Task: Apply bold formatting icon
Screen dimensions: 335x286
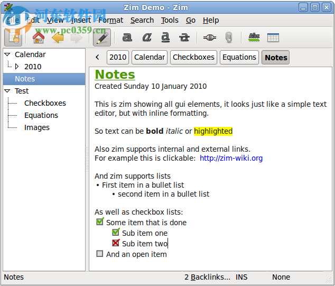Action: (x=127, y=38)
